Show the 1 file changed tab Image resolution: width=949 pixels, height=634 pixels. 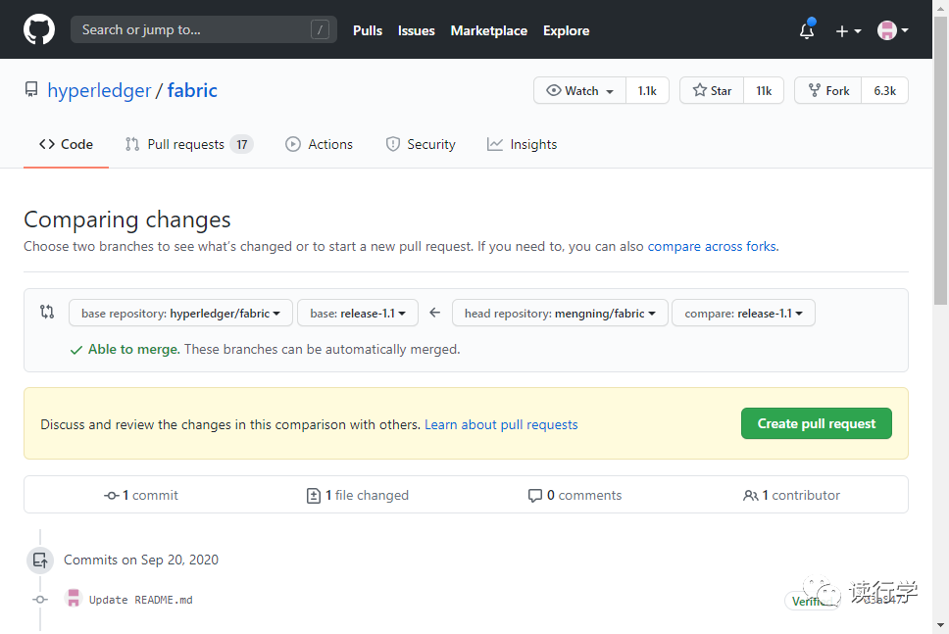click(x=358, y=496)
